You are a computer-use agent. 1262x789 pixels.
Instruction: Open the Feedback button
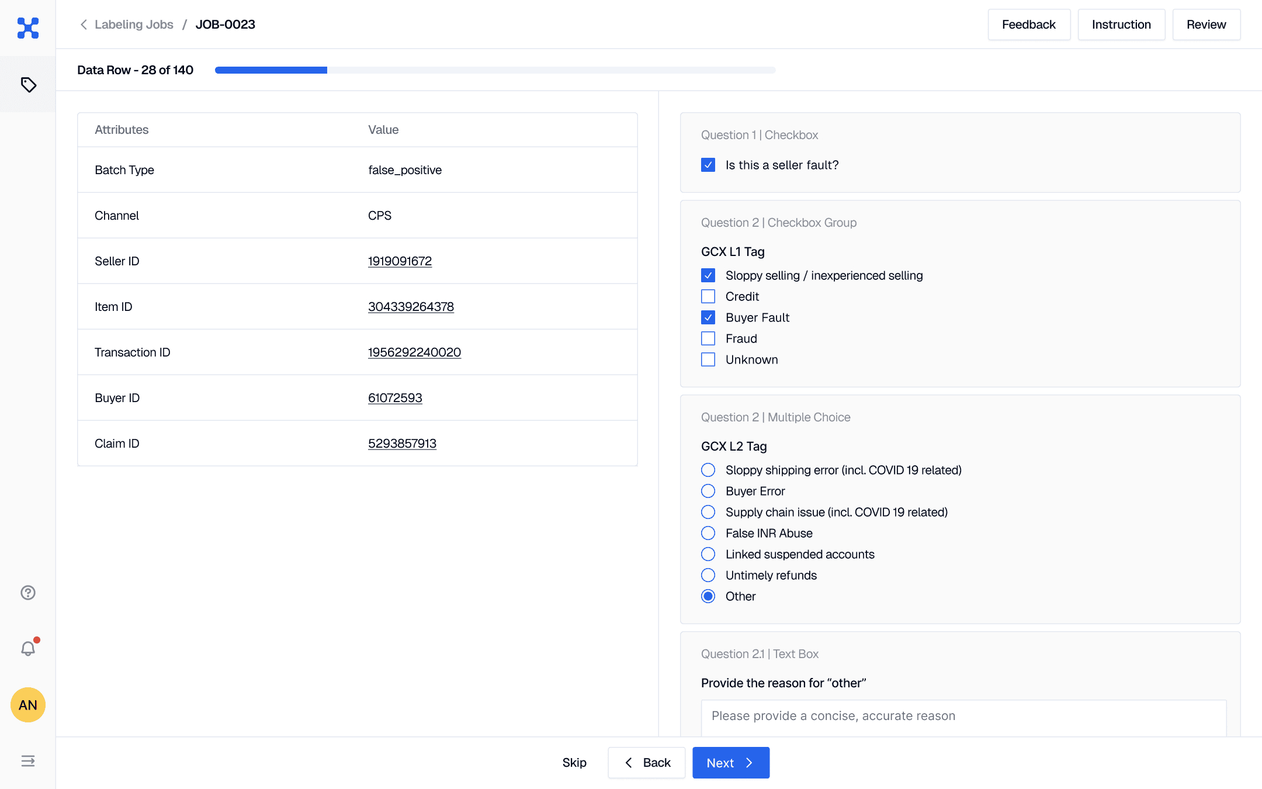1029,25
